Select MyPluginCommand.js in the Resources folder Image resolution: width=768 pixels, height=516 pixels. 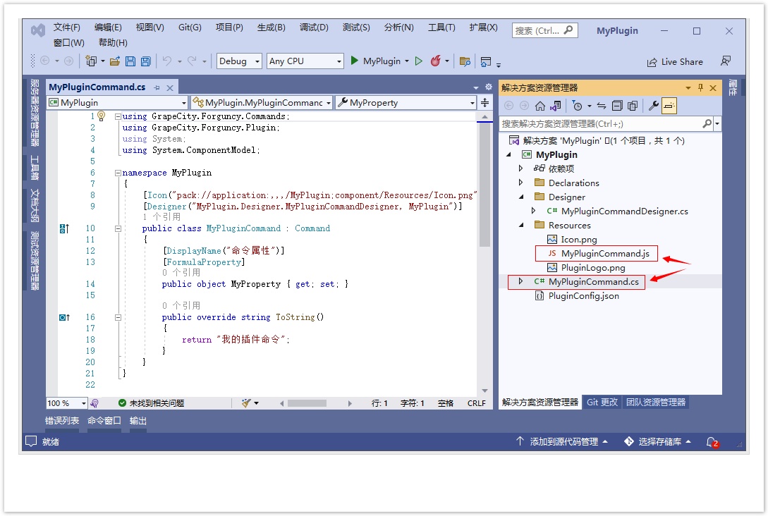click(605, 254)
